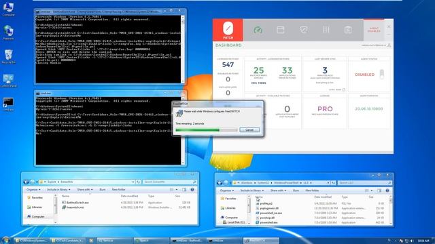Click the Windows Start button
The height and width of the screenshot is (244, 435).
(5, 240)
